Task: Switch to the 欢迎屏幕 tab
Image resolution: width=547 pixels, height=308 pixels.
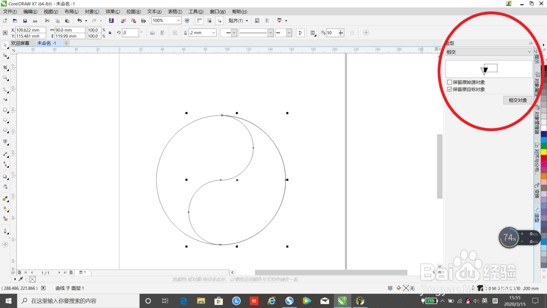Action: click(20, 43)
